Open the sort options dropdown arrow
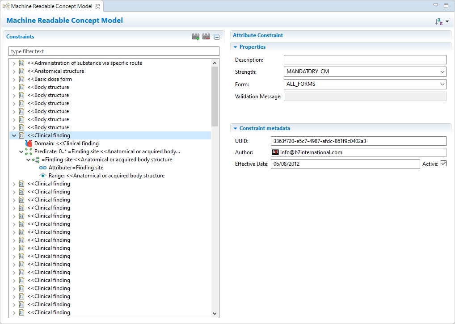Image resolution: width=455 pixels, height=324 pixels. [x=447, y=21]
